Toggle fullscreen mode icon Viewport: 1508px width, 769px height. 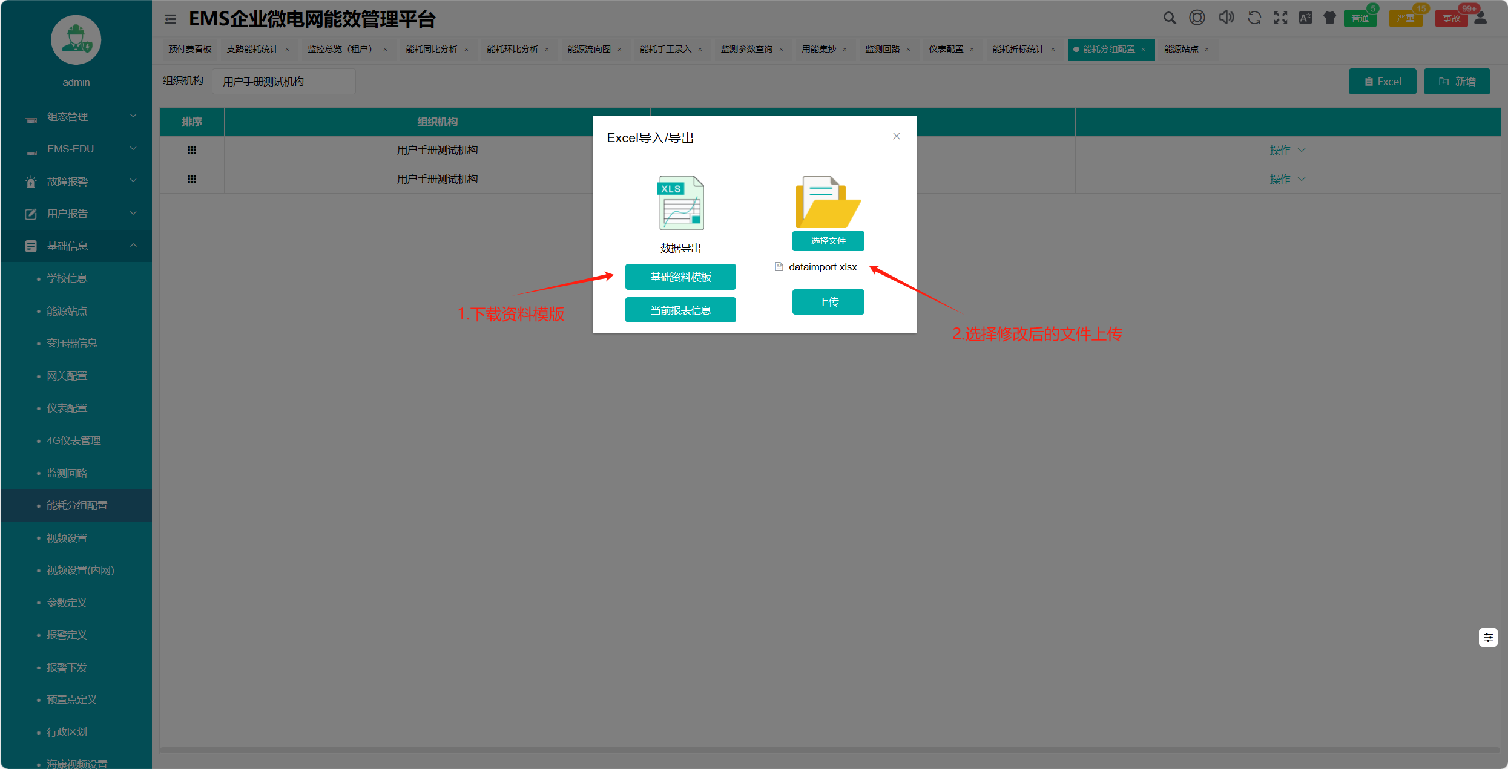tap(1280, 18)
